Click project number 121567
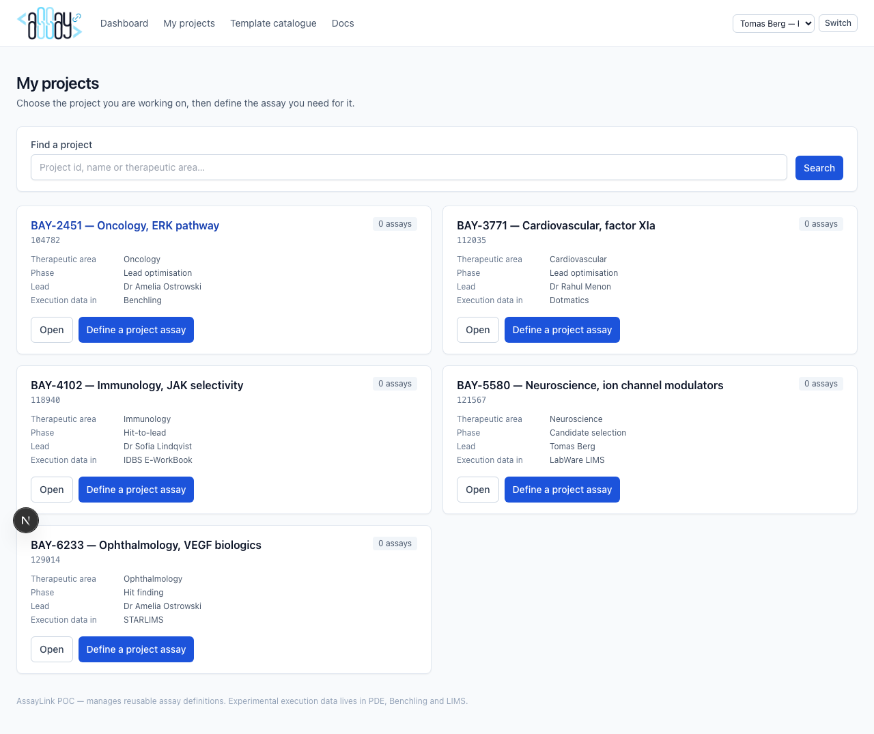The width and height of the screenshot is (874, 734). pos(472,400)
